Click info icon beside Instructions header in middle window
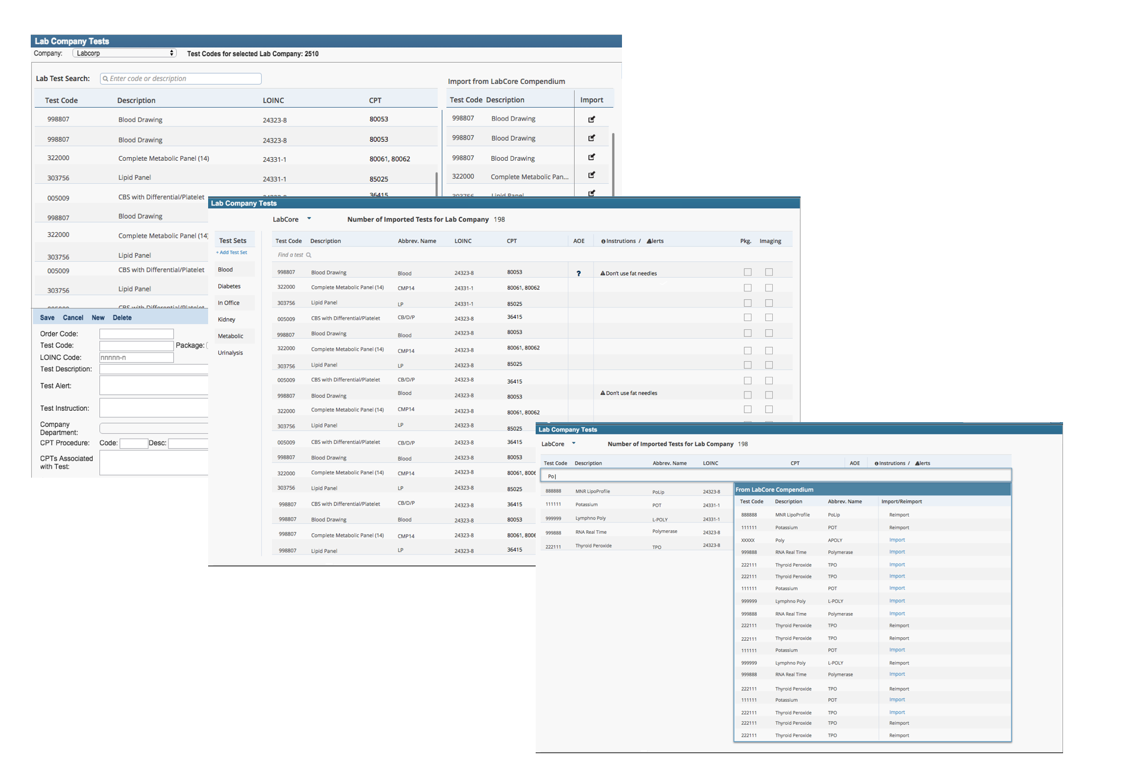Viewport: 1134px width, 778px height. coord(603,241)
